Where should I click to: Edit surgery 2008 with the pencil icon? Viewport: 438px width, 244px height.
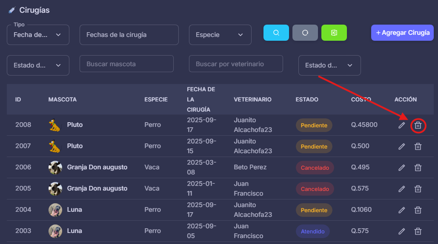pyautogui.click(x=401, y=125)
